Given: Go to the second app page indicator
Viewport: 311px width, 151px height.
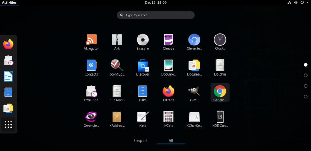Looking at the screenshot, I should point(306,75).
